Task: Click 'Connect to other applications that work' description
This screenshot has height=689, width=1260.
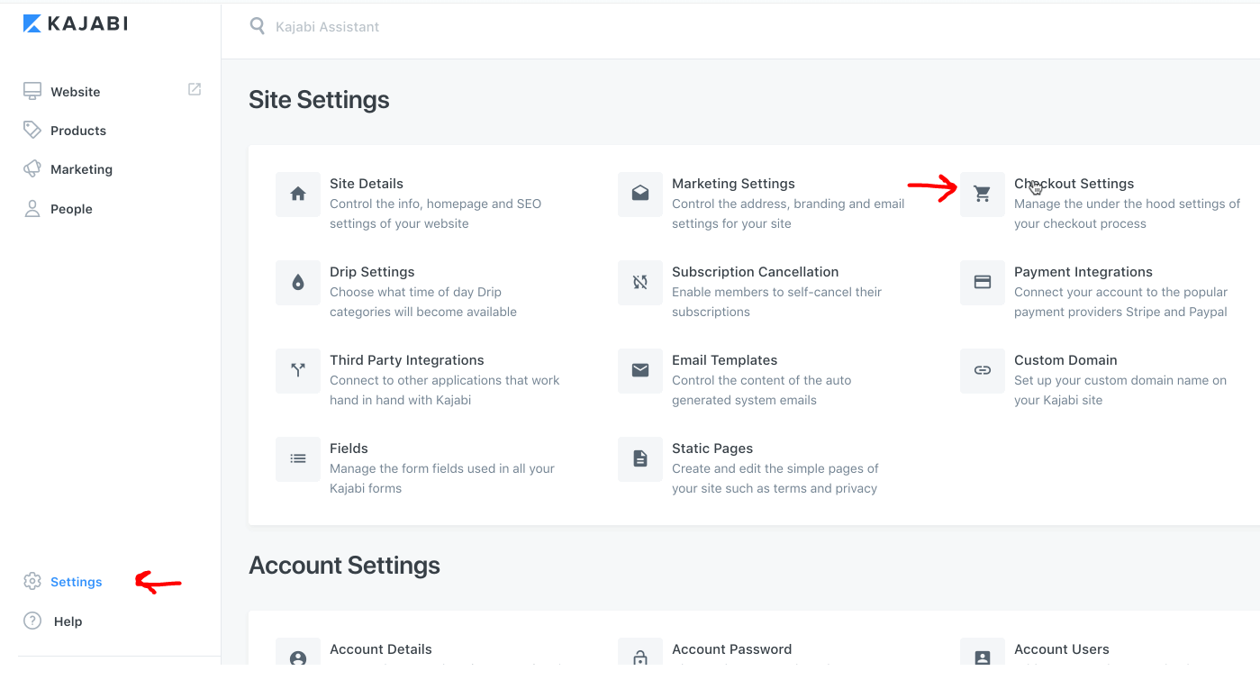Action: click(x=445, y=380)
